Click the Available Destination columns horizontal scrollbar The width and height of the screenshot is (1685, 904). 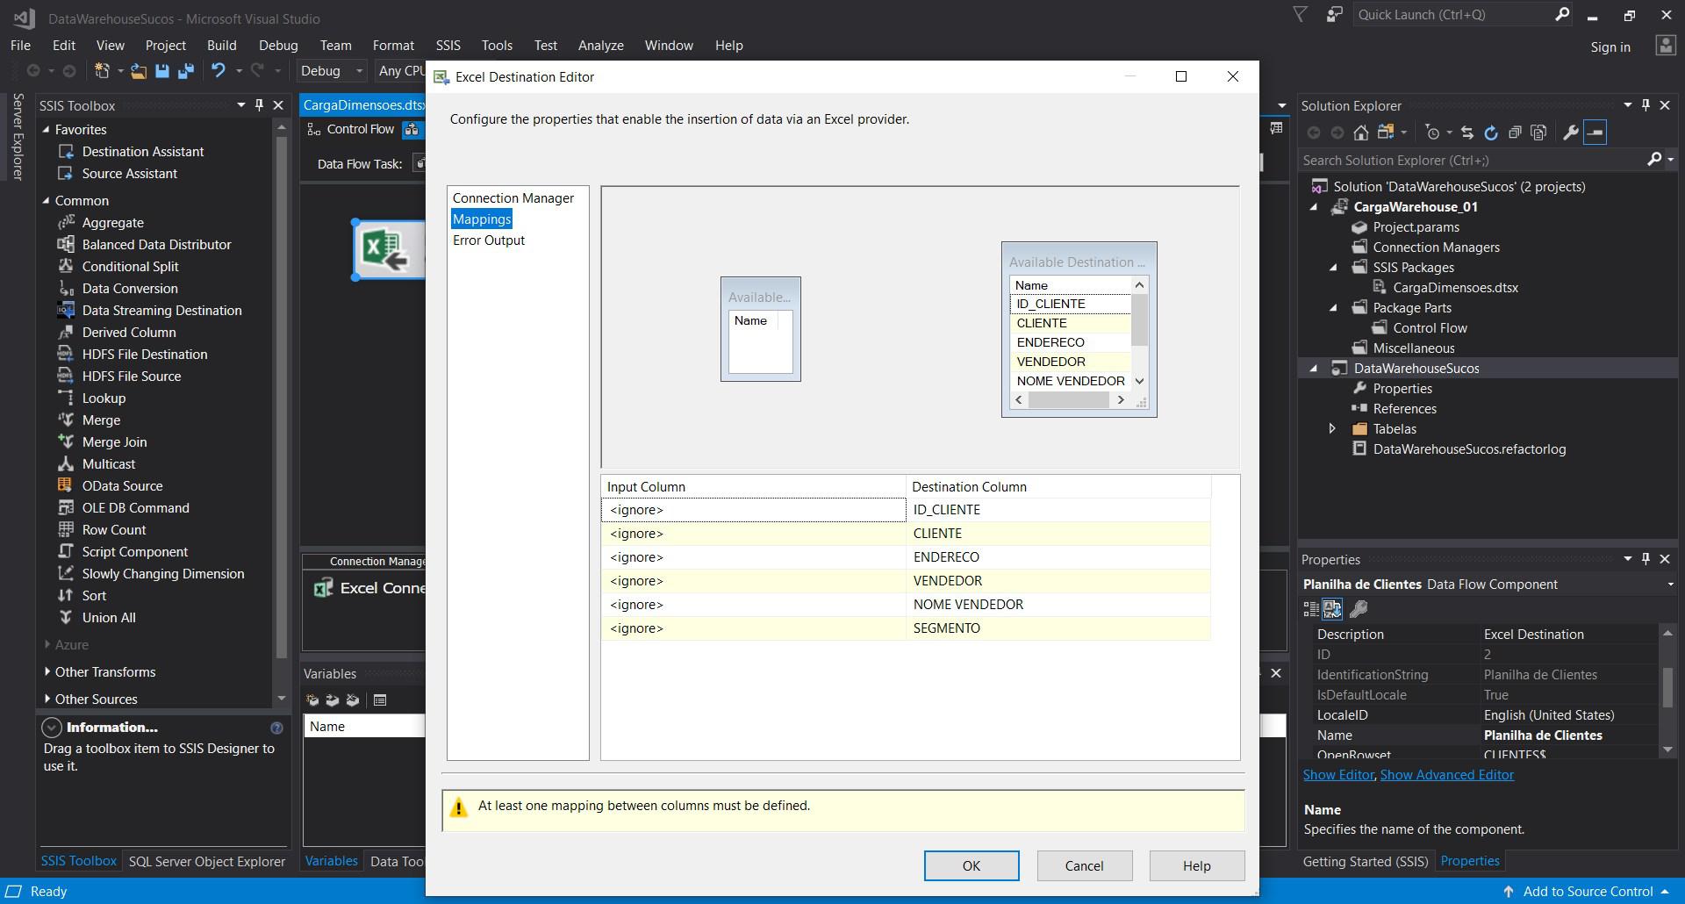tap(1069, 400)
